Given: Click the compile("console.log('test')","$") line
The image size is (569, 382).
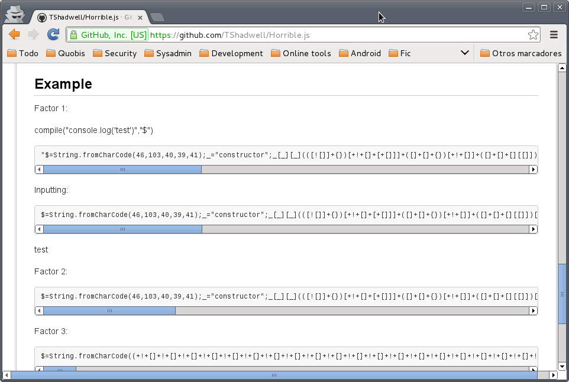Looking at the screenshot, I should 93,130.
